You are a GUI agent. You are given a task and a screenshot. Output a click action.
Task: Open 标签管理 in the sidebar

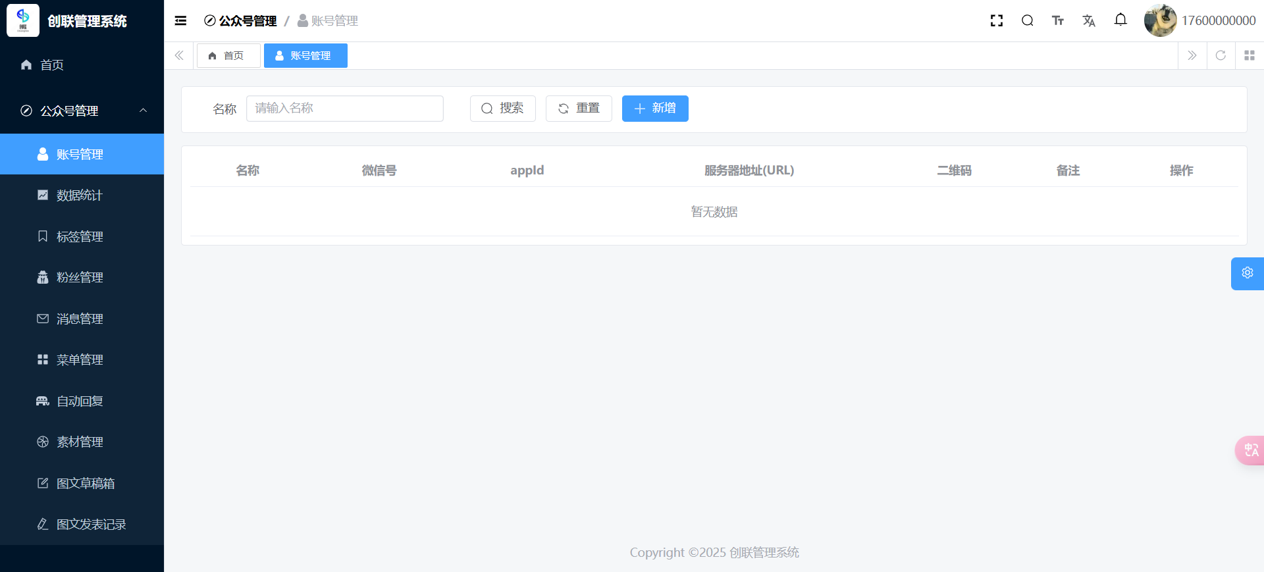(82, 236)
